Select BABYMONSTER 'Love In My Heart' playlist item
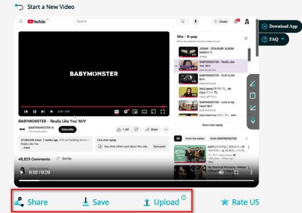The image size is (302, 213). click(211, 106)
